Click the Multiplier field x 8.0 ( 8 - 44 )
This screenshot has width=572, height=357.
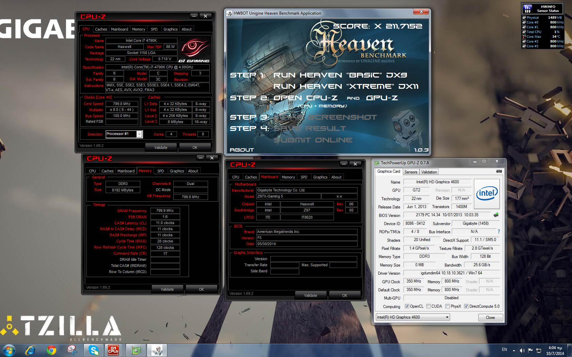pyautogui.click(x=122, y=110)
